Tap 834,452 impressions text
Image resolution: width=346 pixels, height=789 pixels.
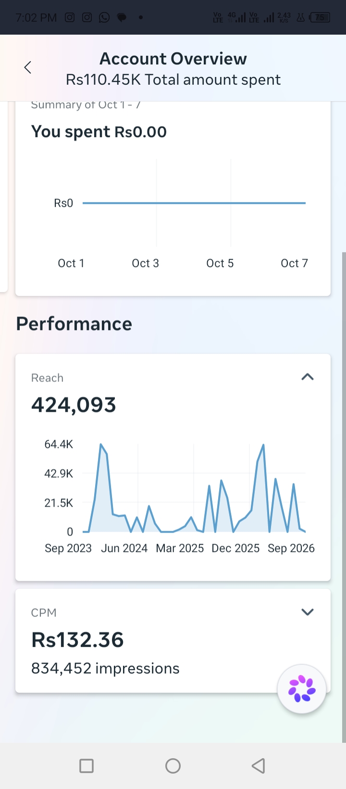pos(105,668)
